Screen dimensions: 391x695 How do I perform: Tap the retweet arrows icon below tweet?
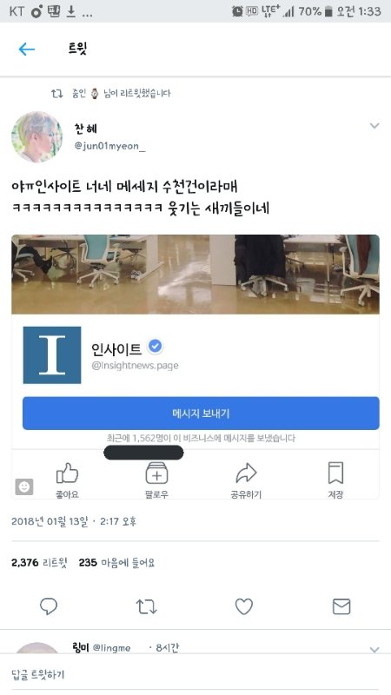tap(146, 606)
